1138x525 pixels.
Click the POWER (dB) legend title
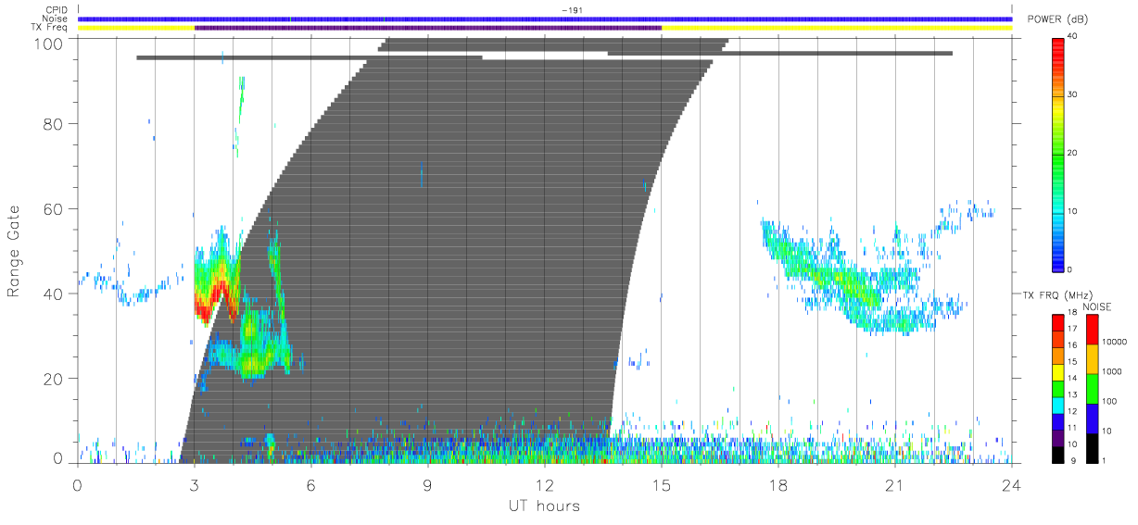1057,20
